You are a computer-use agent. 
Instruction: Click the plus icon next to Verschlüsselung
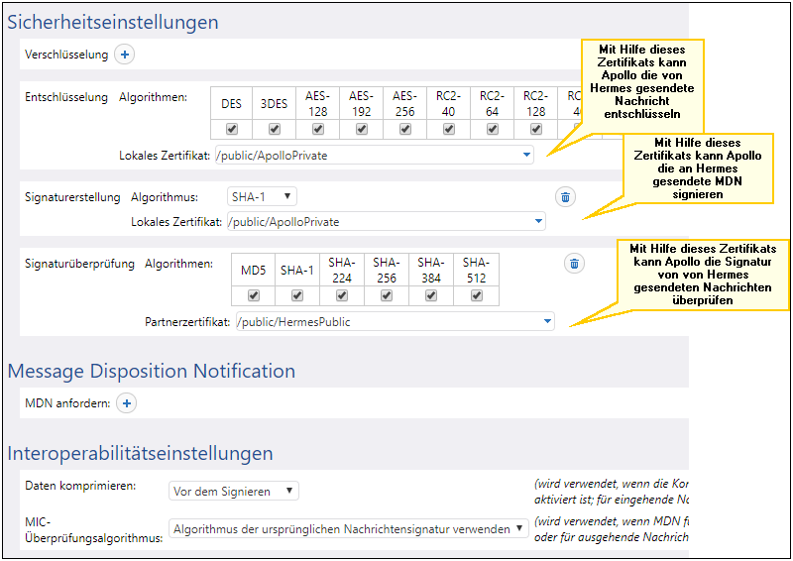coord(125,55)
